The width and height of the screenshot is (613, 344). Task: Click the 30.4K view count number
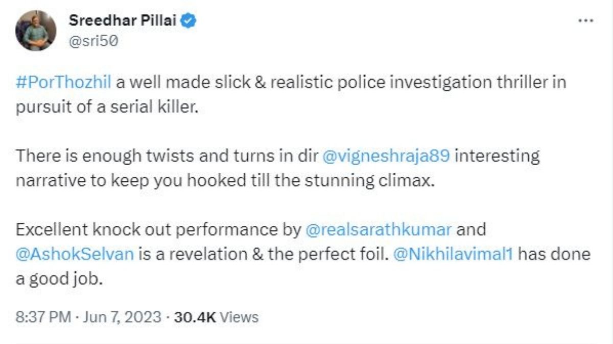[x=196, y=317]
